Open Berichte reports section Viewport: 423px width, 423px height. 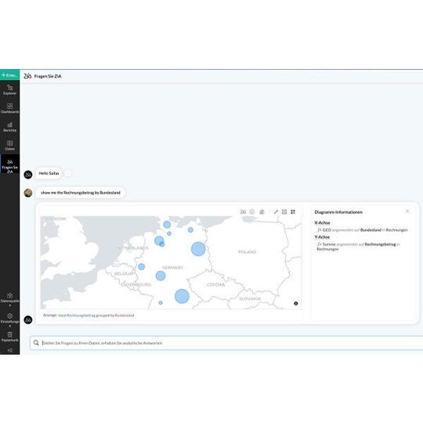click(9, 127)
